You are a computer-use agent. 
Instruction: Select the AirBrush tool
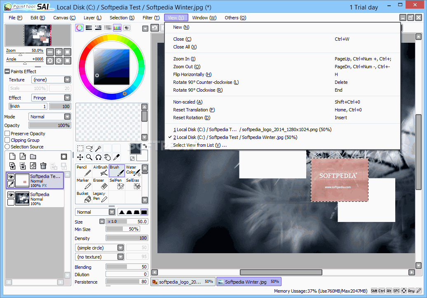coord(100,171)
